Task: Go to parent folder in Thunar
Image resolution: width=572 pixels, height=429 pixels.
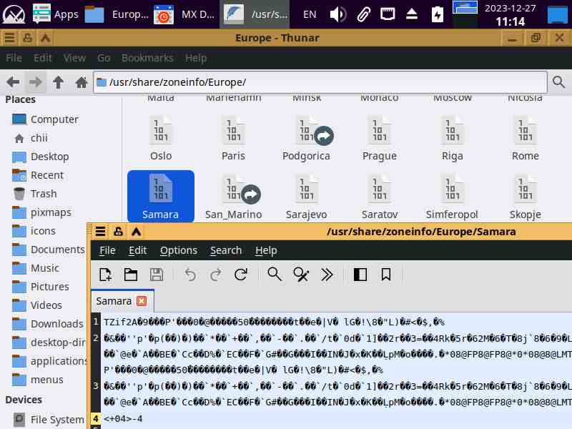Action: coord(58,82)
